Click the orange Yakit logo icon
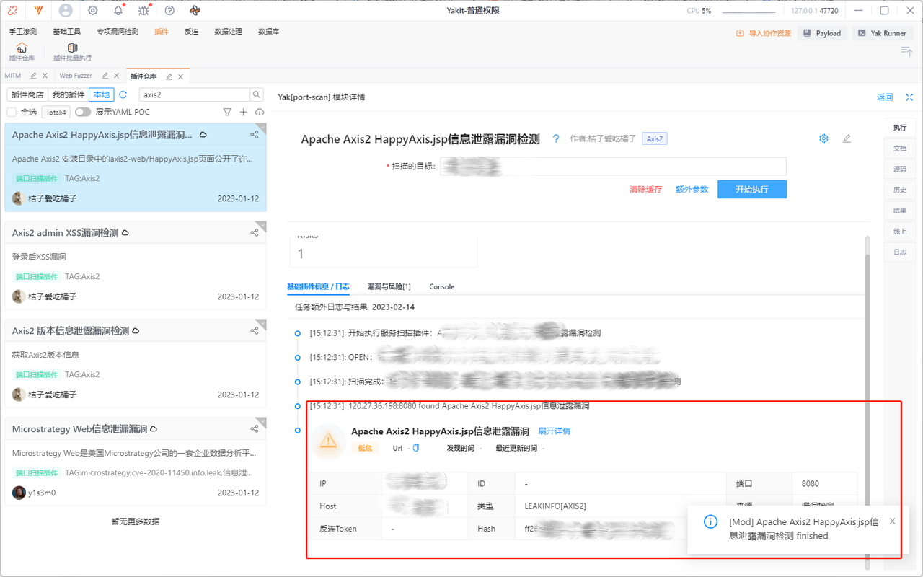The height and width of the screenshot is (577, 923). coord(38,11)
